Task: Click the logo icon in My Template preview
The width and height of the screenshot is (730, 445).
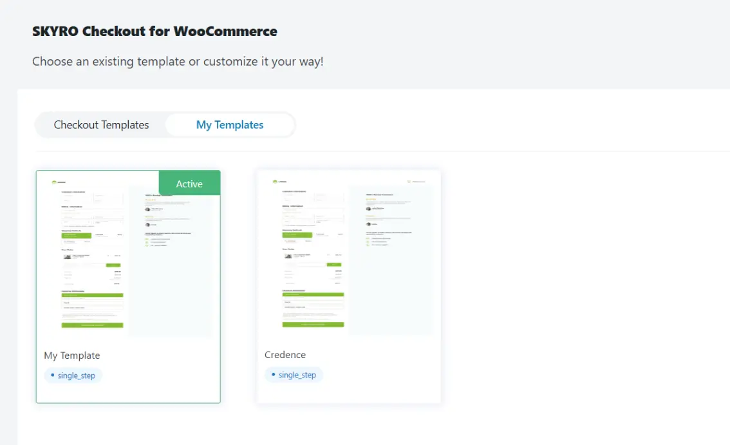Action: coord(54,182)
